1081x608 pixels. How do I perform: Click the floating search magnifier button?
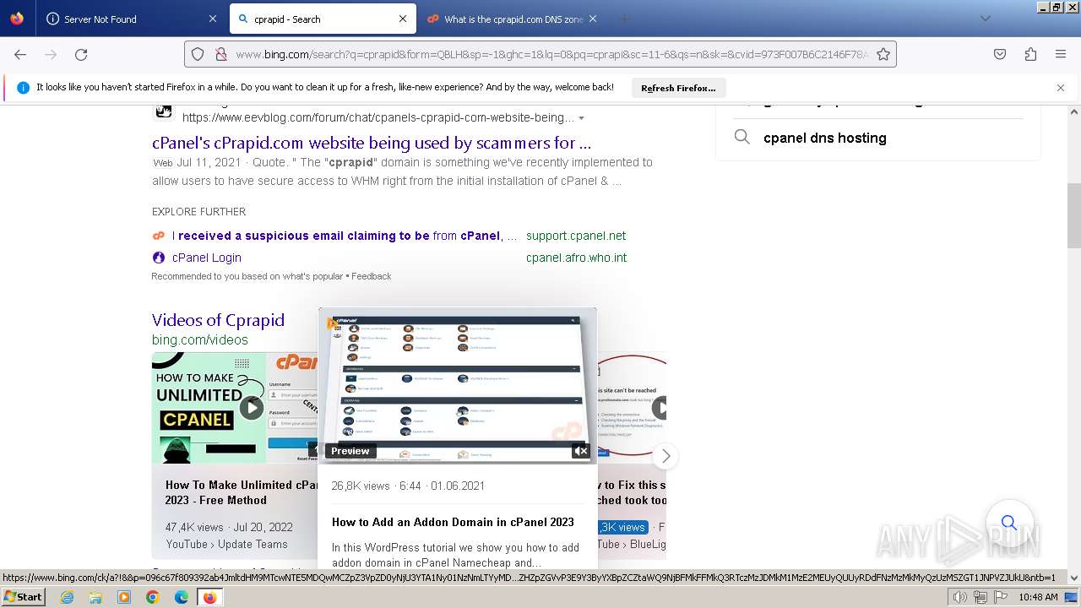1008,523
